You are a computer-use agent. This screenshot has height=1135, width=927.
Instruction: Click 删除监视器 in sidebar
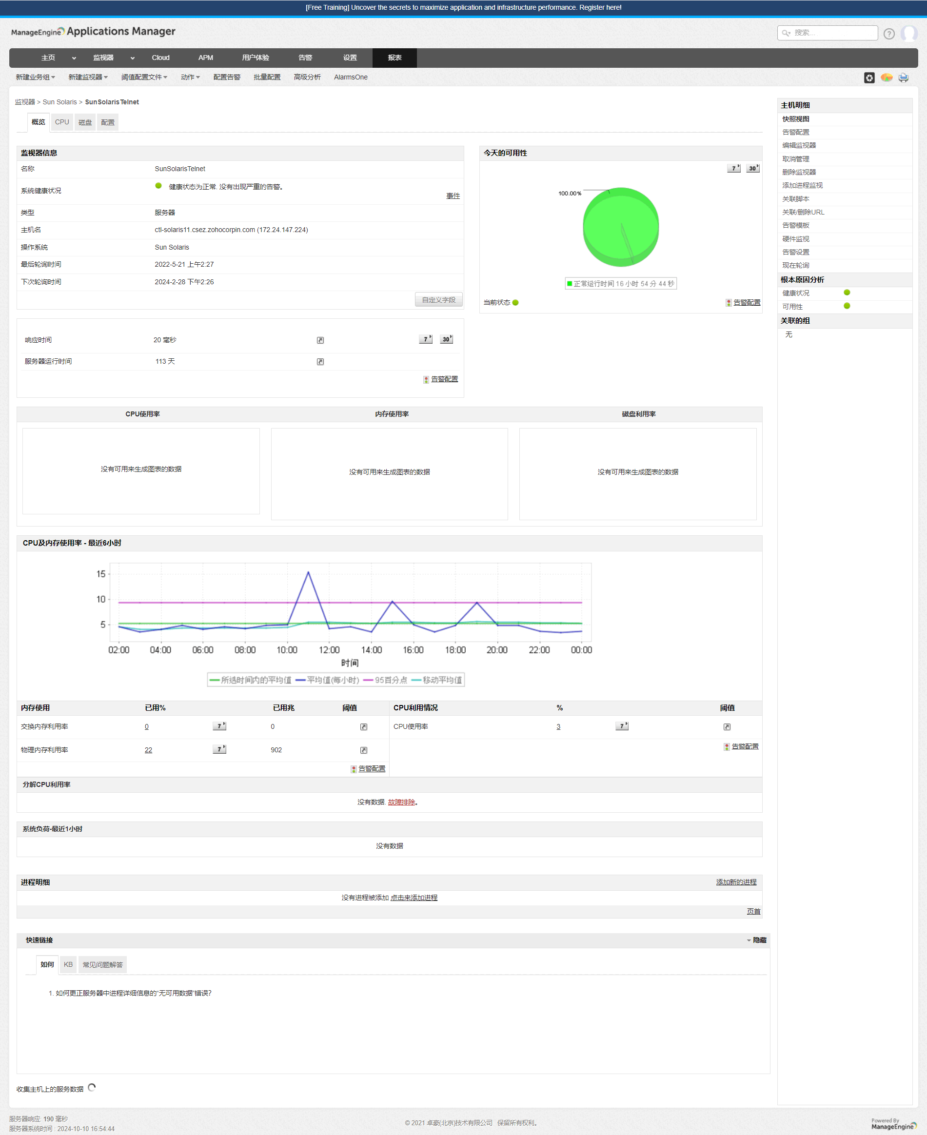(799, 172)
